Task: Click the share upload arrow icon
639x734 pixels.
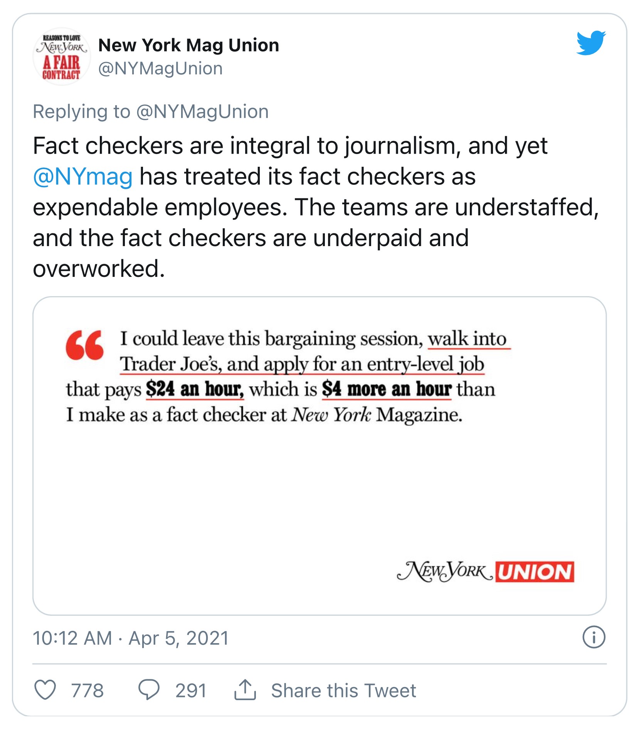Action: point(245,690)
